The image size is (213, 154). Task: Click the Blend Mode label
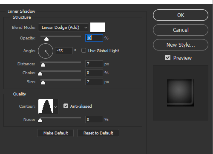[24, 27]
